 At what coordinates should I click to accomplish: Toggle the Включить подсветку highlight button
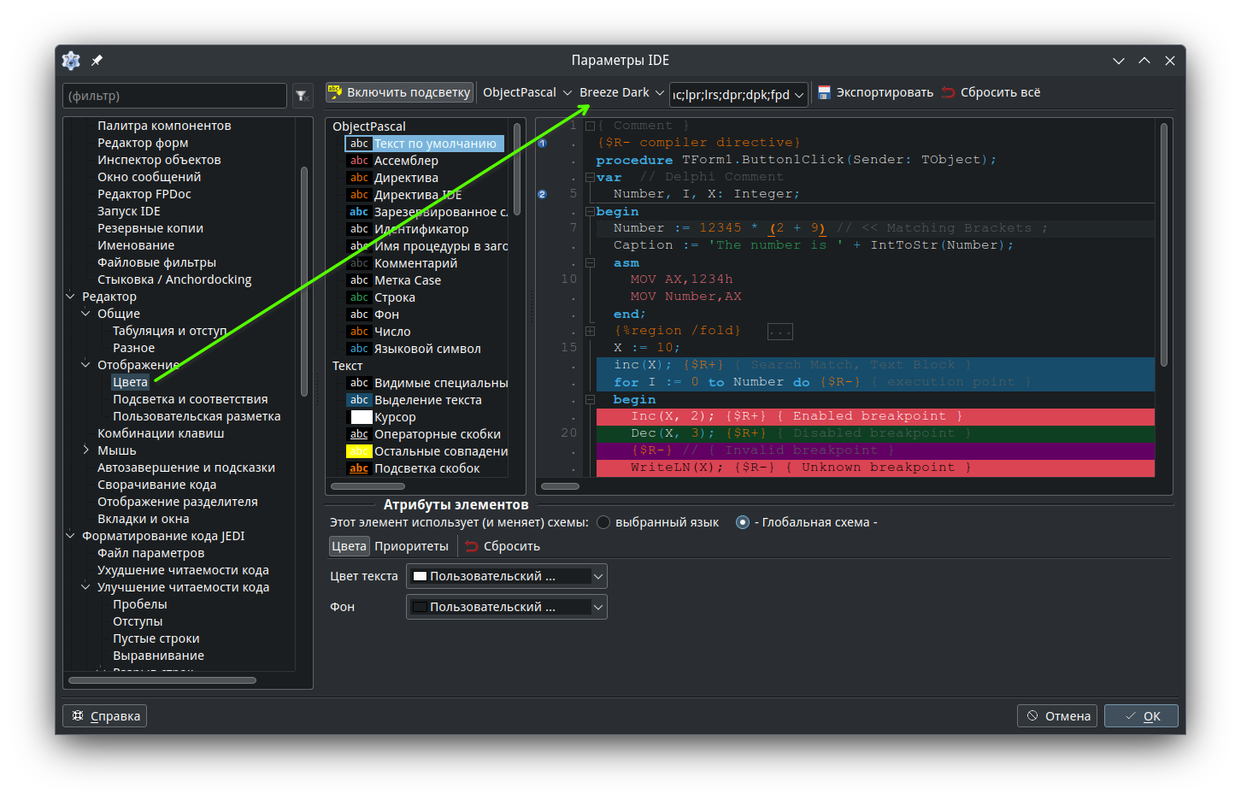(x=399, y=92)
